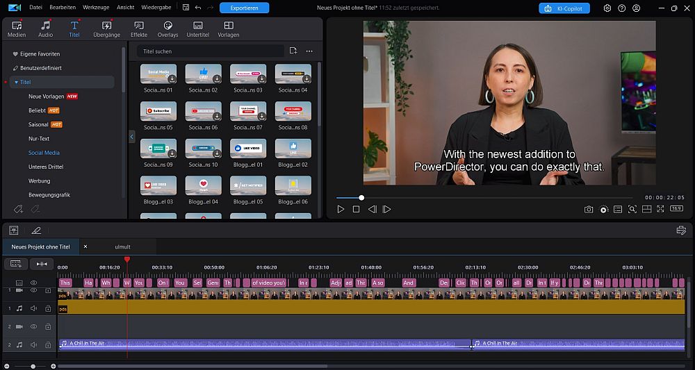Open the user account icon
695x370 pixels.
pyautogui.click(x=637, y=8)
